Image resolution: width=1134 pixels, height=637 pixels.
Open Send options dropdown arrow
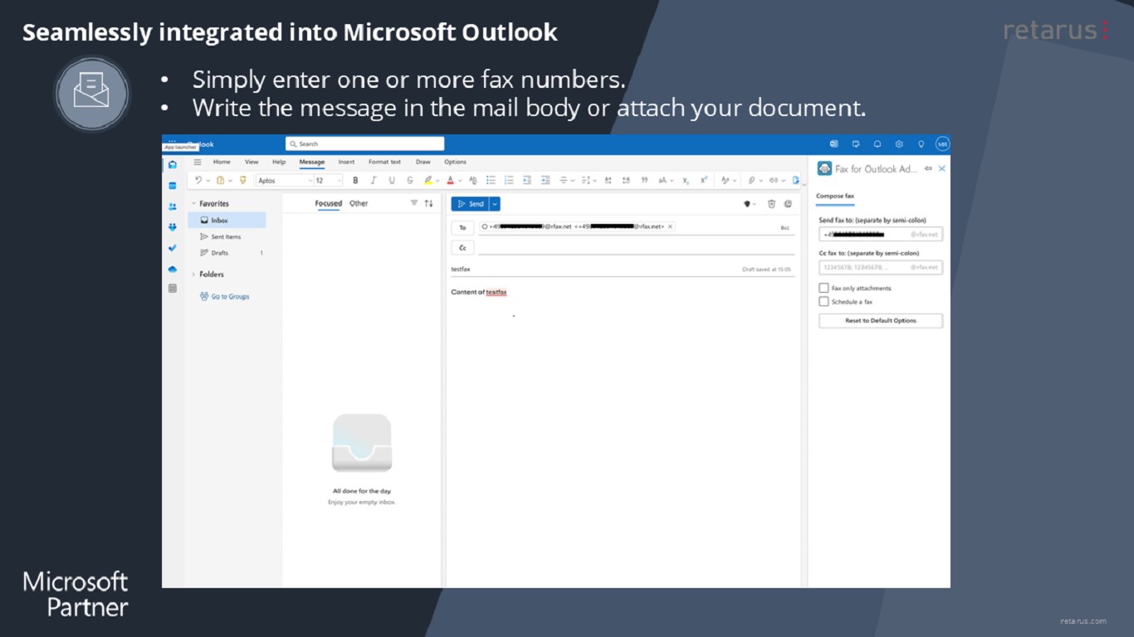(x=495, y=204)
